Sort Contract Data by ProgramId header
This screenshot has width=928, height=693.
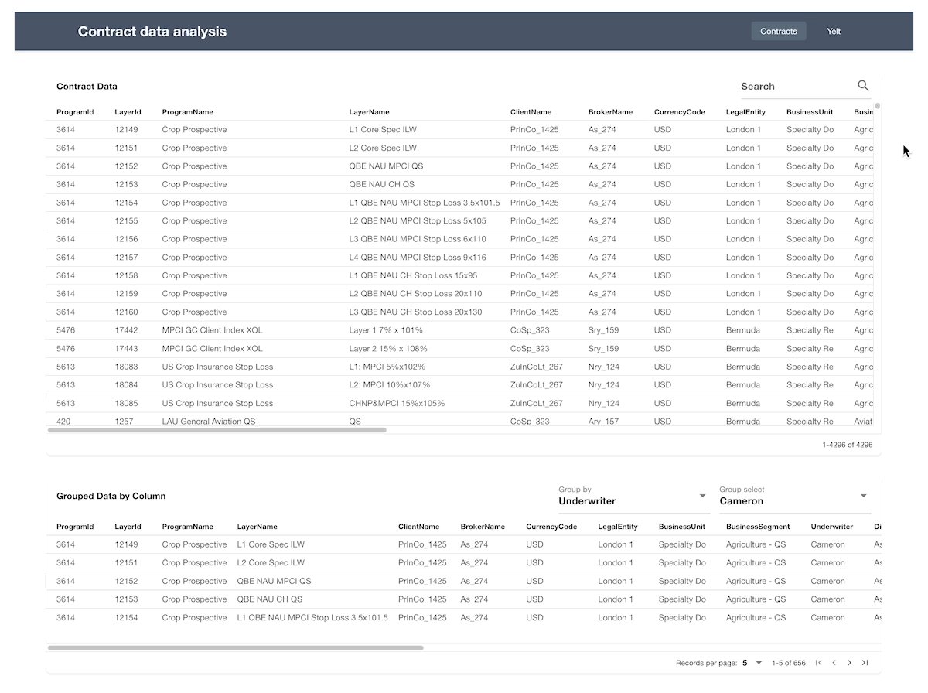[75, 112]
